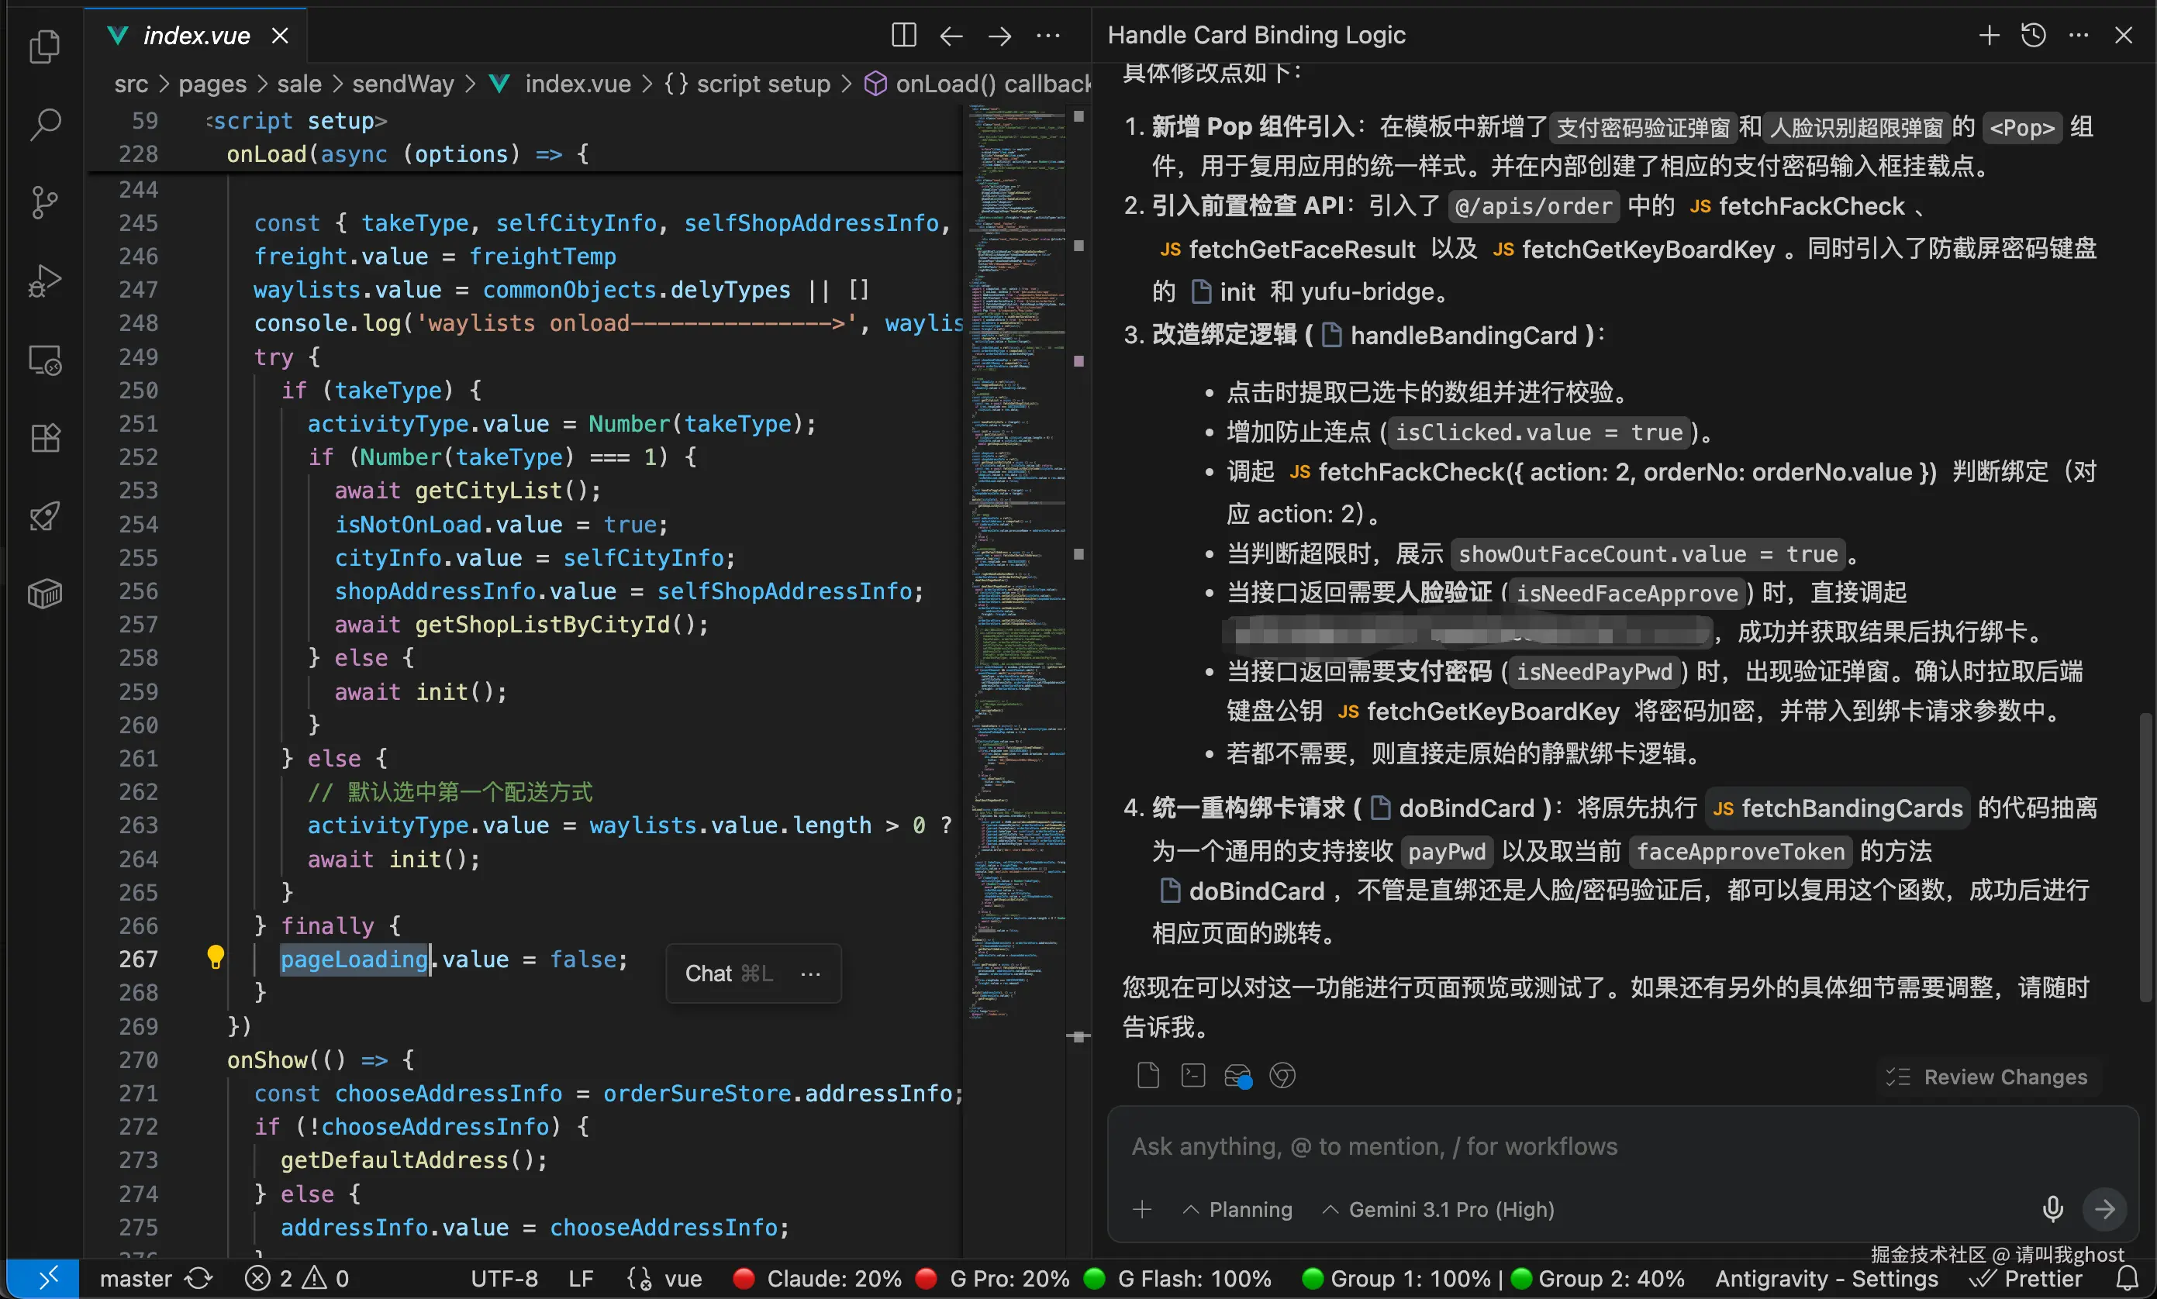Toggle the split editor layout
This screenshot has height=1299, width=2157.
(x=902, y=36)
